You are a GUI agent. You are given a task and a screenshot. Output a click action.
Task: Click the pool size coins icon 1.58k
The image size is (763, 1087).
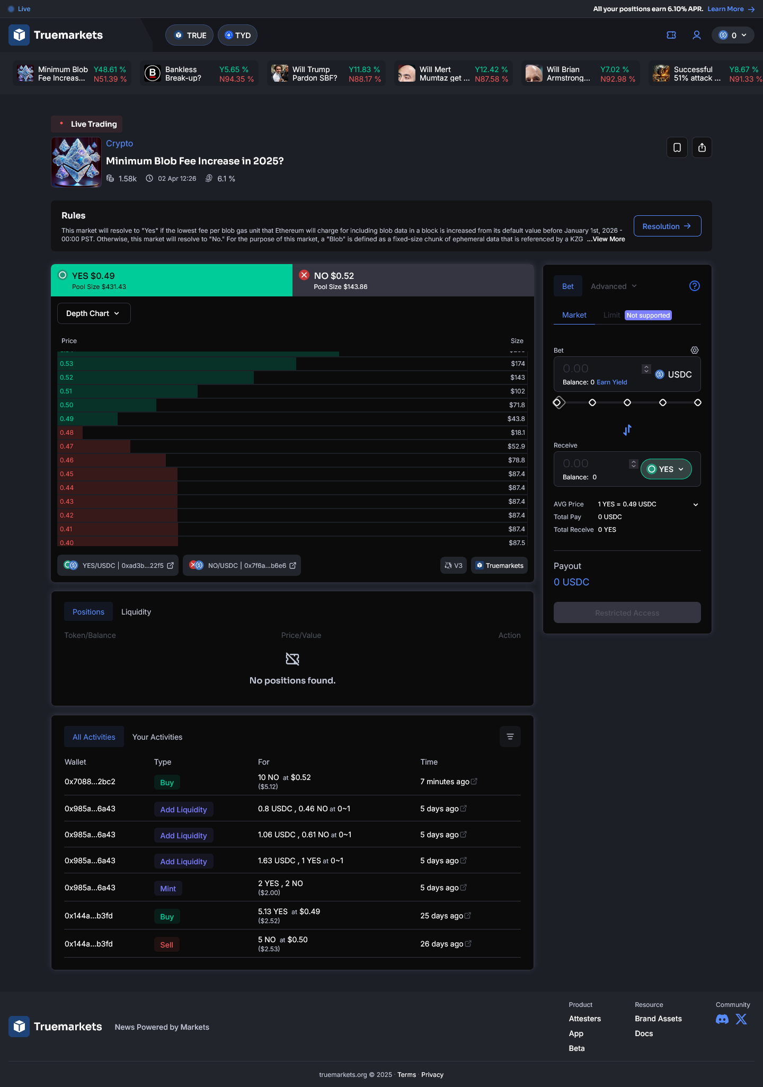110,178
